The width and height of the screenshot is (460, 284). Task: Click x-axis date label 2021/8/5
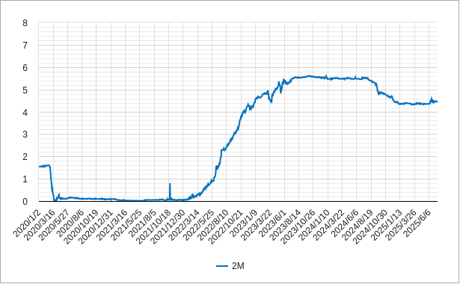pos(143,223)
